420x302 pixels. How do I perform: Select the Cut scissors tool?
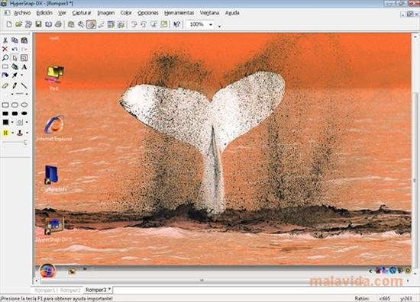(5, 40)
